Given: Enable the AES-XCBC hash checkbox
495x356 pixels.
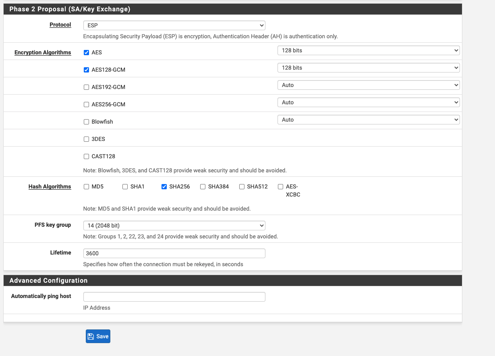Looking at the screenshot, I should pyautogui.click(x=280, y=186).
